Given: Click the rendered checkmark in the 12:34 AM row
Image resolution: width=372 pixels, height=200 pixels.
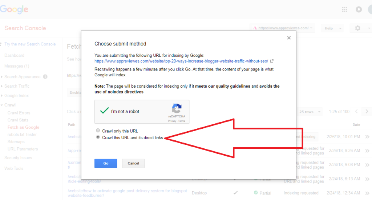Looking at the screenshot, I should pyautogui.click(x=235, y=193).
